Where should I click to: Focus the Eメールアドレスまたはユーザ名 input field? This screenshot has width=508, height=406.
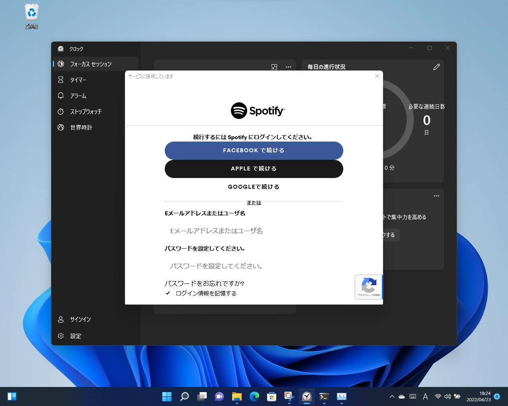tap(254, 231)
